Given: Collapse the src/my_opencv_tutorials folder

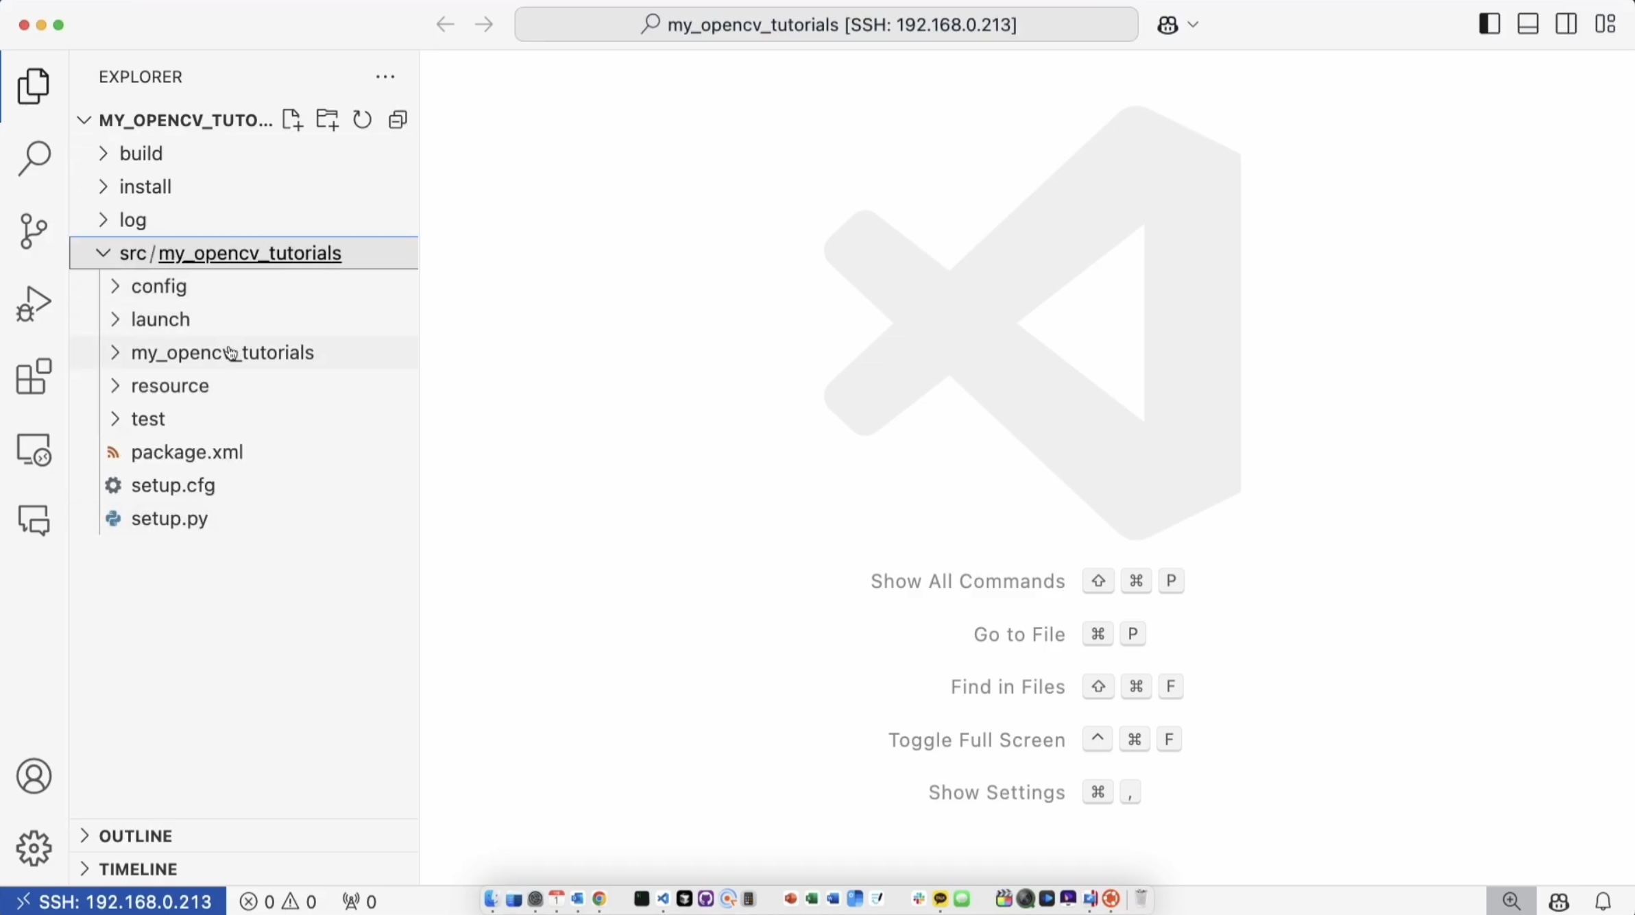Looking at the screenshot, I should point(104,253).
